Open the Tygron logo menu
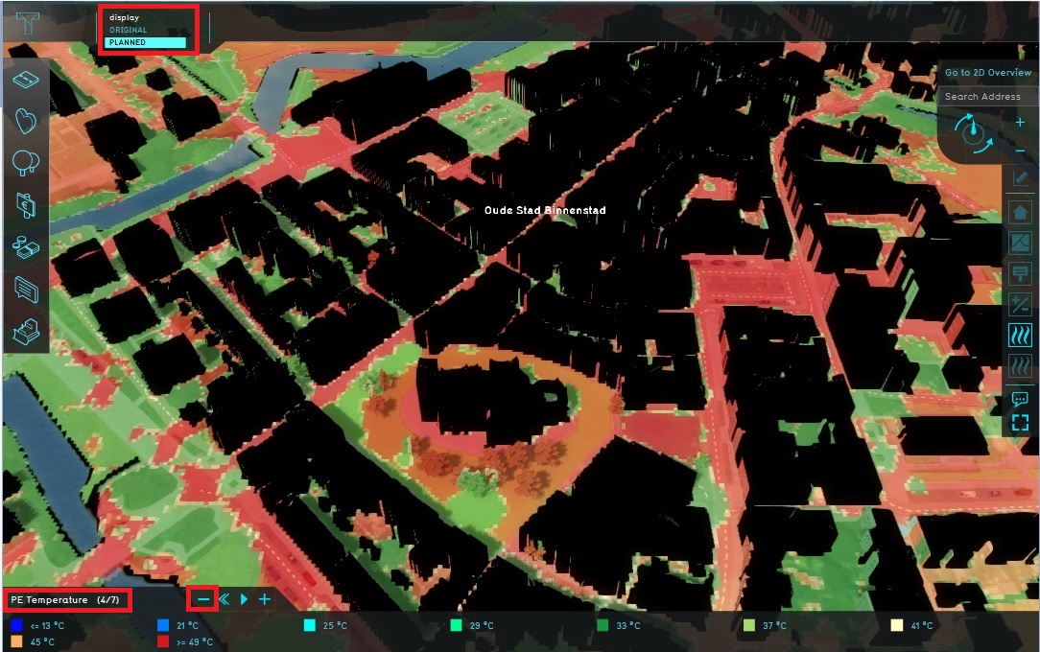The width and height of the screenshot is (1040, 652). pos(28,20)
